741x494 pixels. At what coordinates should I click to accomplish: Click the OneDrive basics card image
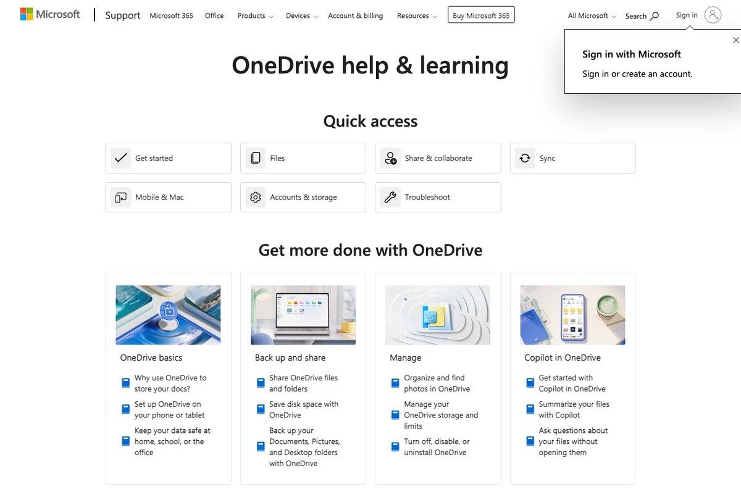[x=168, y=315]
